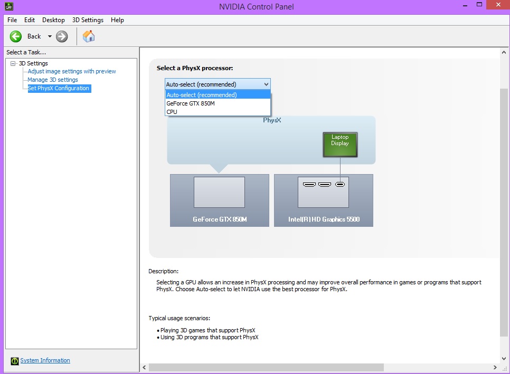This screenshot has height=374, width=510.
Task: Click the System Information NVIDIA icon
Action: tap(15, 361)
